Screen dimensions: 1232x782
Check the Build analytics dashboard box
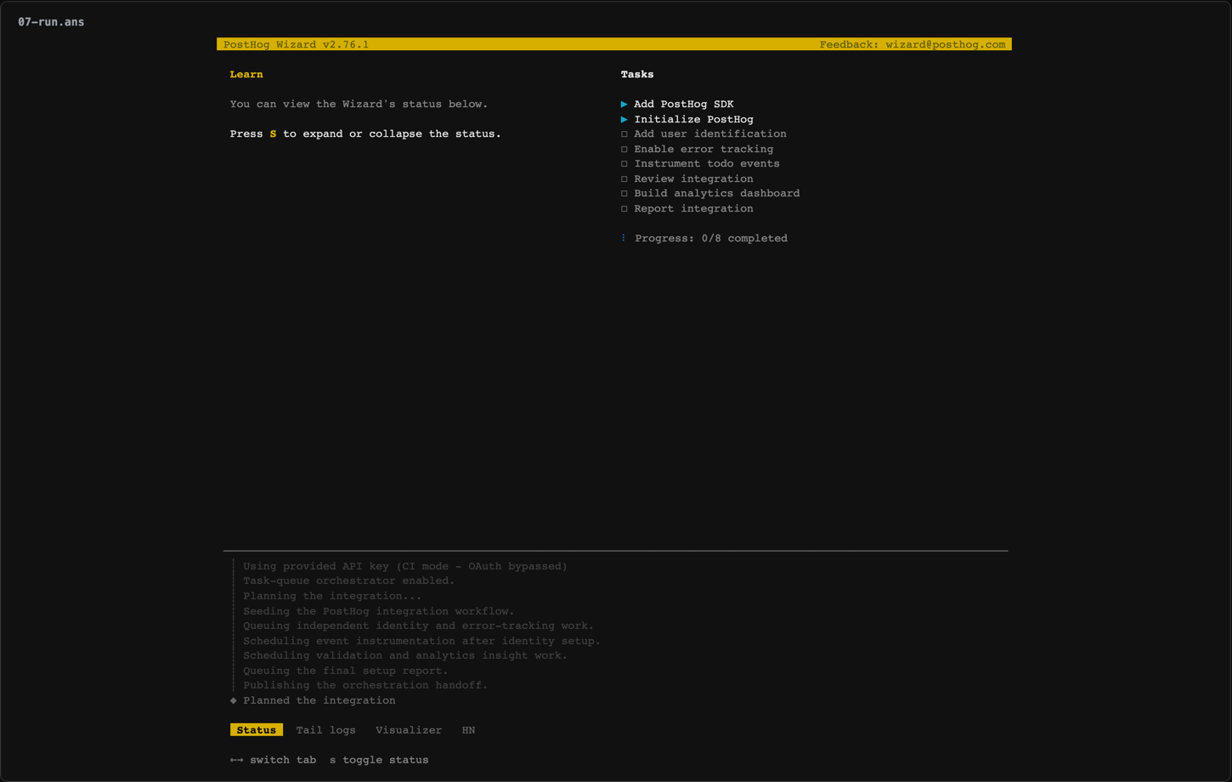click(624, 194)
